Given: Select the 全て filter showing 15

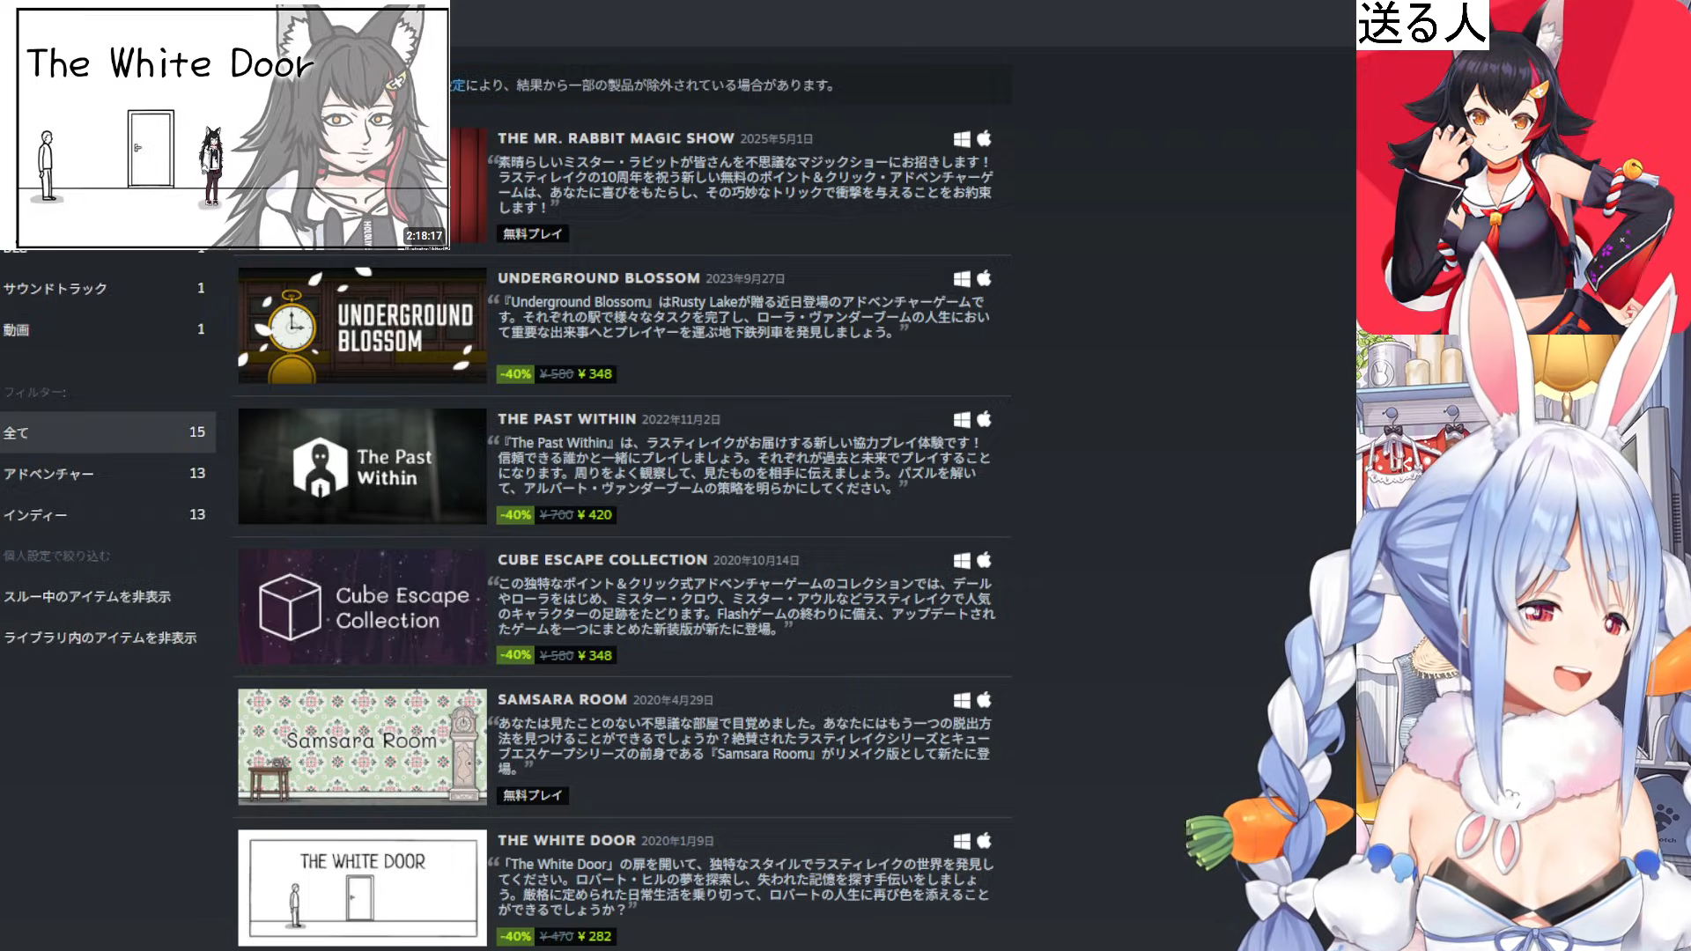Looking at the screenshot, I should pos(107,432).
